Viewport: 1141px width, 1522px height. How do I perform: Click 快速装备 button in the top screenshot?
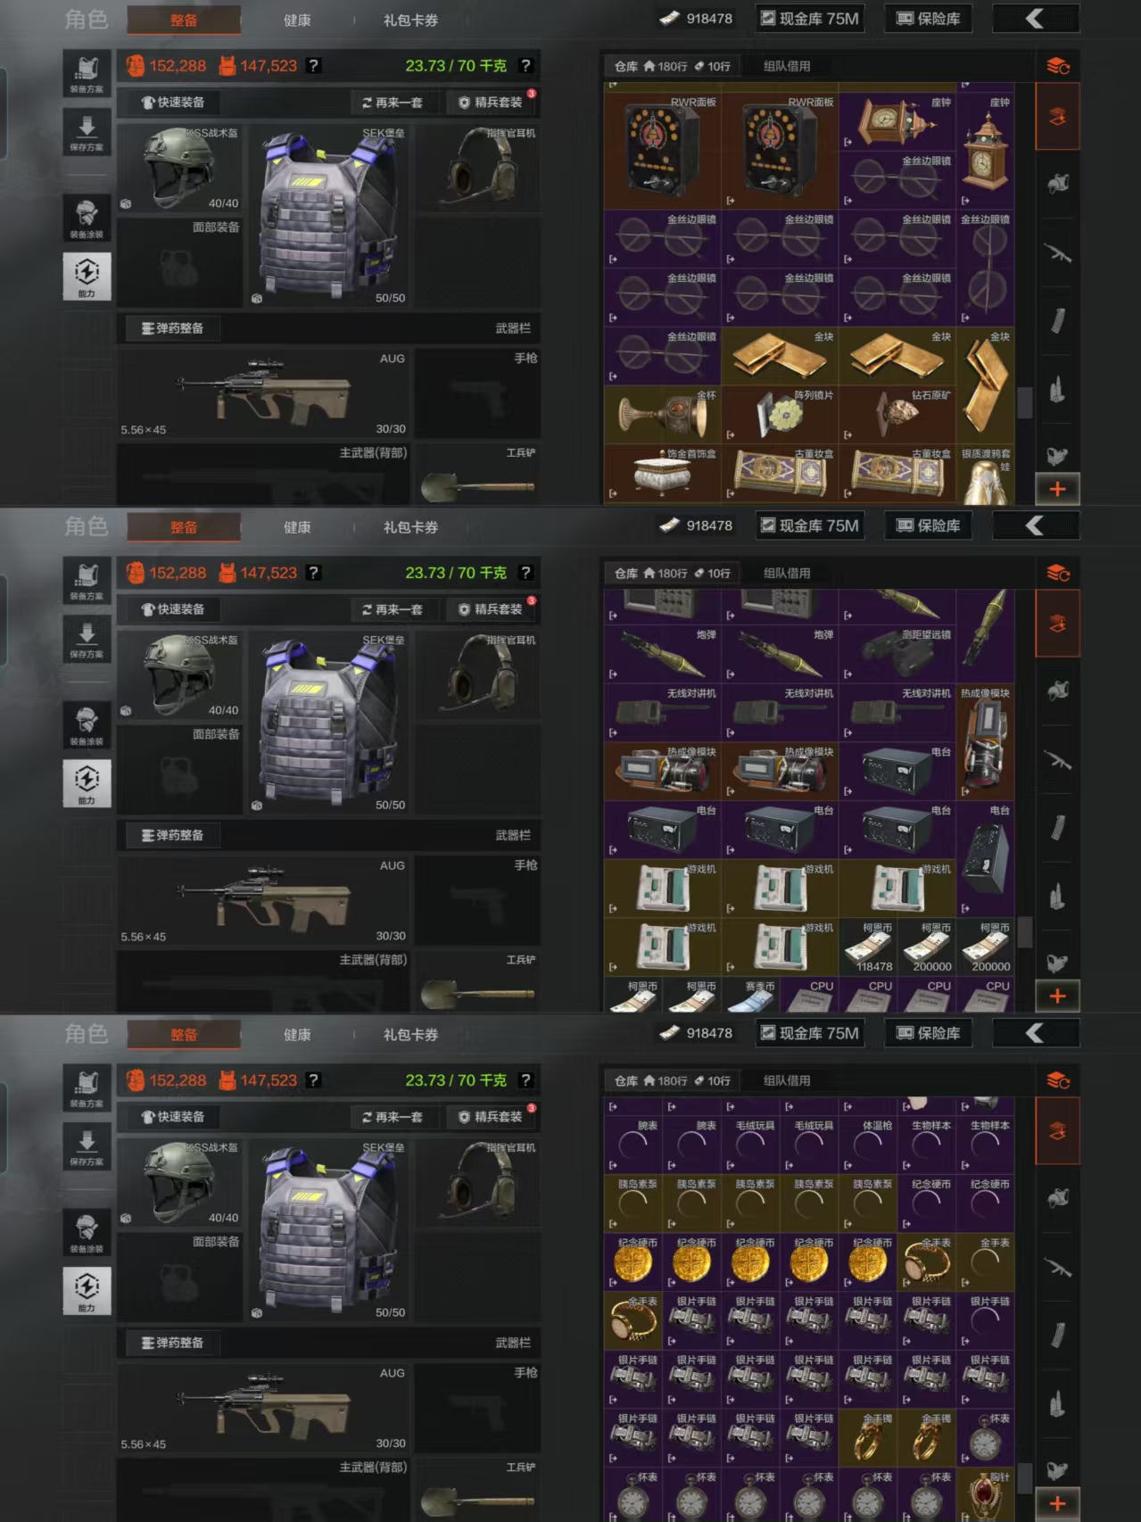[173, 103]
